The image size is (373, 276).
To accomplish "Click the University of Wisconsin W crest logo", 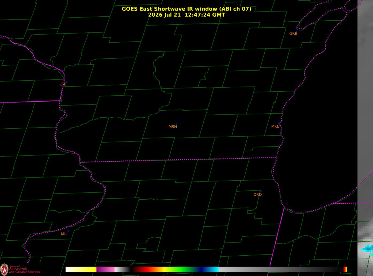I will pyautogui.click(x=4, y=269).
